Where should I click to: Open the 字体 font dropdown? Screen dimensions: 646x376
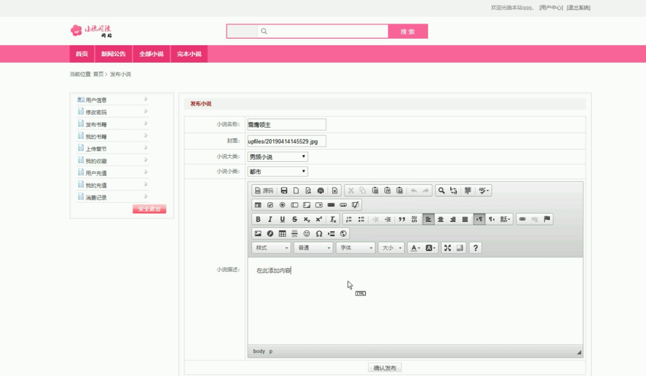click(x=355, y=248)
